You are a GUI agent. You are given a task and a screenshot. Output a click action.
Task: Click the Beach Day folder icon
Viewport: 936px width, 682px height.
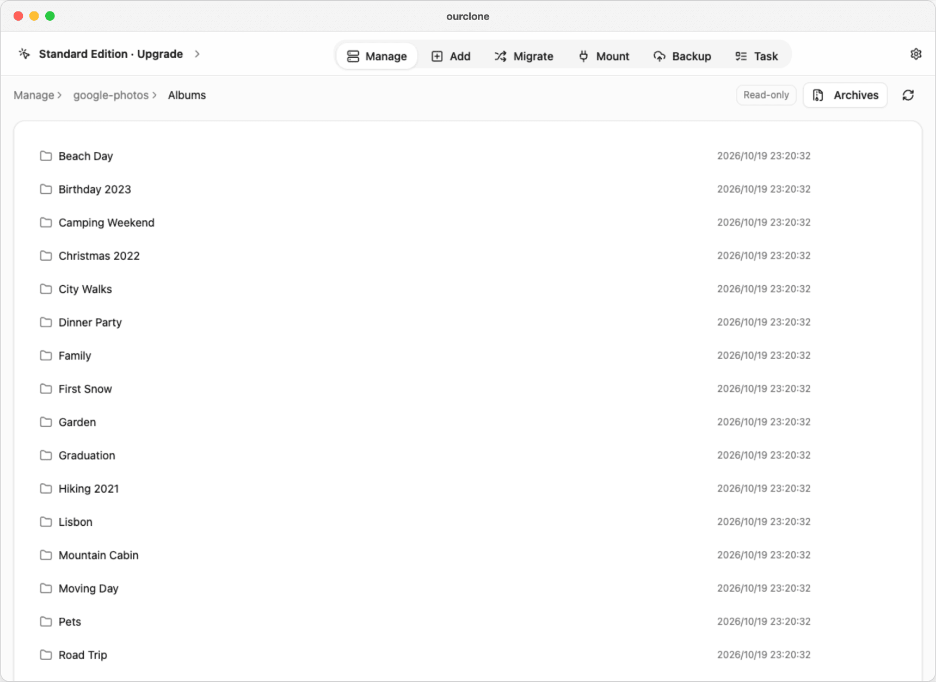46,156
